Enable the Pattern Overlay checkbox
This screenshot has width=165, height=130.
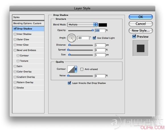point(15,82)
